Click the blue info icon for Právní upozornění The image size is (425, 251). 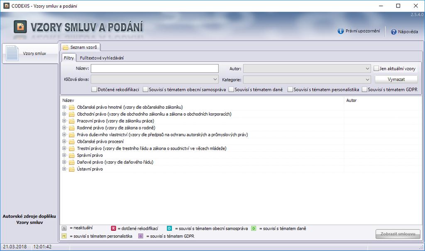[x=341, y=31]
